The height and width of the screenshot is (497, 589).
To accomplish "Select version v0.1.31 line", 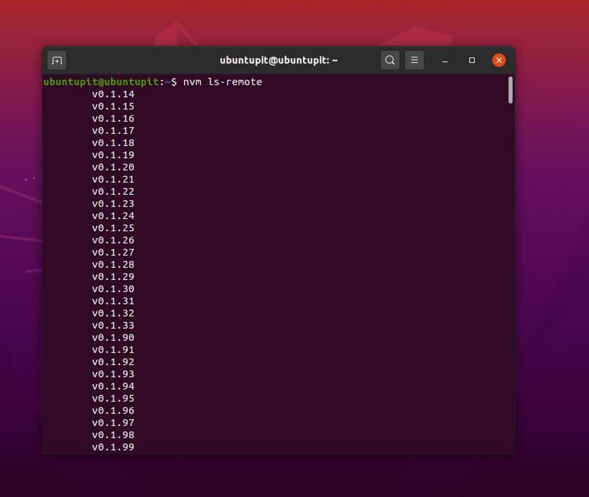I will coord(113,302).
